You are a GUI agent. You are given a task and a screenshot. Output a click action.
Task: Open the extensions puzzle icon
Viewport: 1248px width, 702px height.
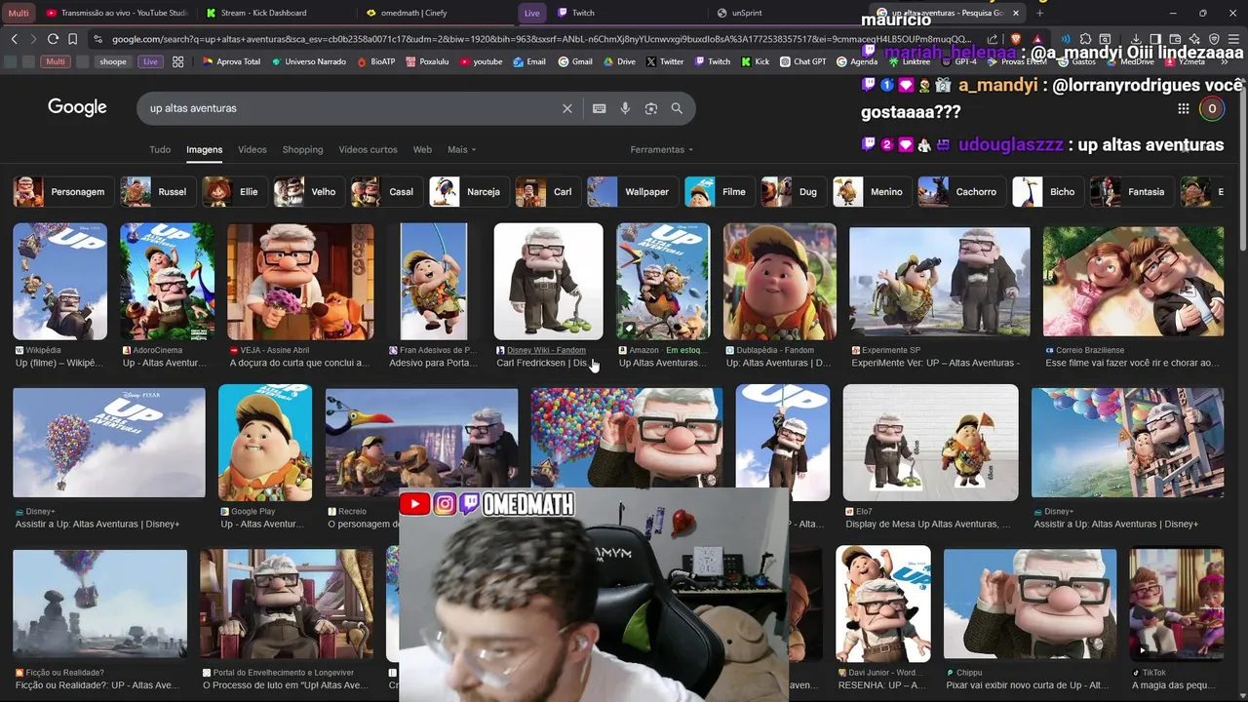(1086, 39)
